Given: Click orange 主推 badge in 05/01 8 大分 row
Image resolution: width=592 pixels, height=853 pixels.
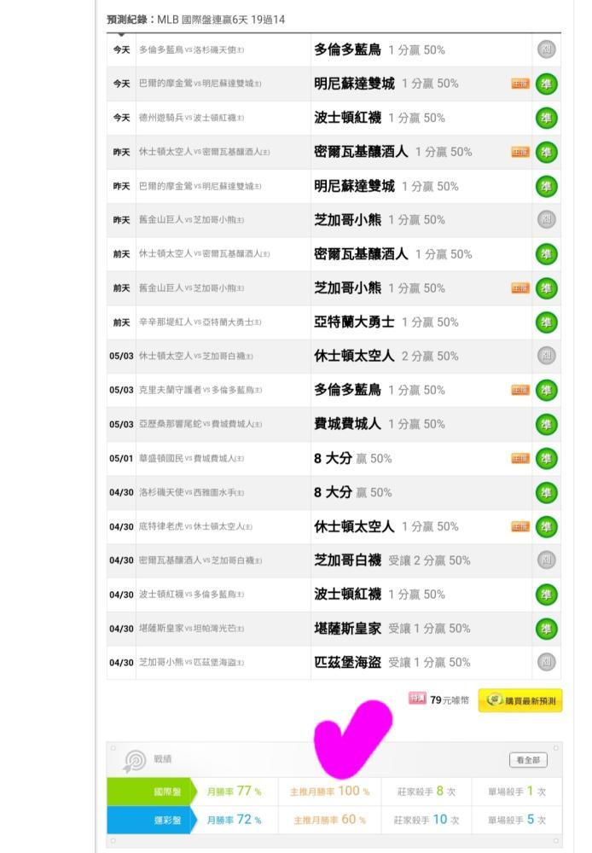Looking at the screenshot, I should coord(520,459).
